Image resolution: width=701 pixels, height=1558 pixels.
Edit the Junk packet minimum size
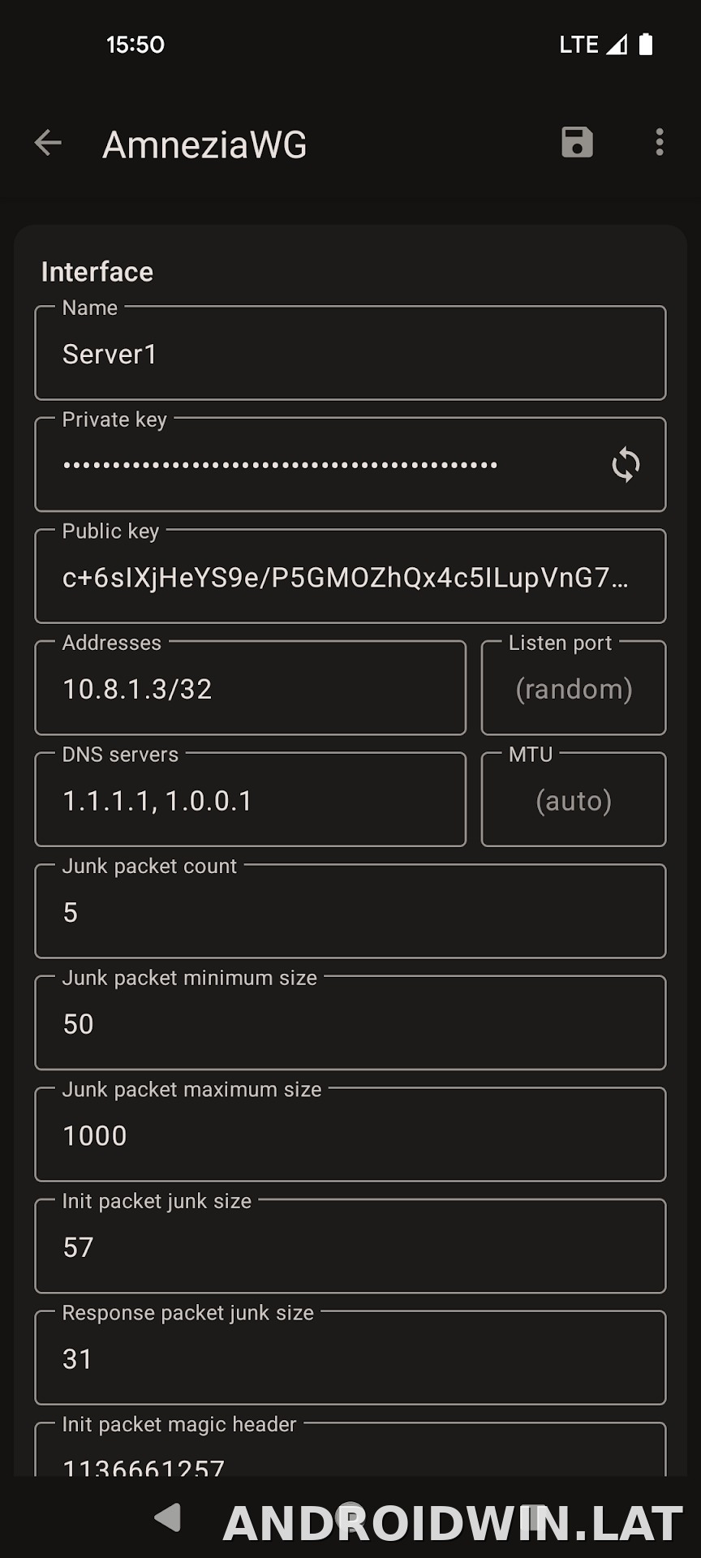350,1022
